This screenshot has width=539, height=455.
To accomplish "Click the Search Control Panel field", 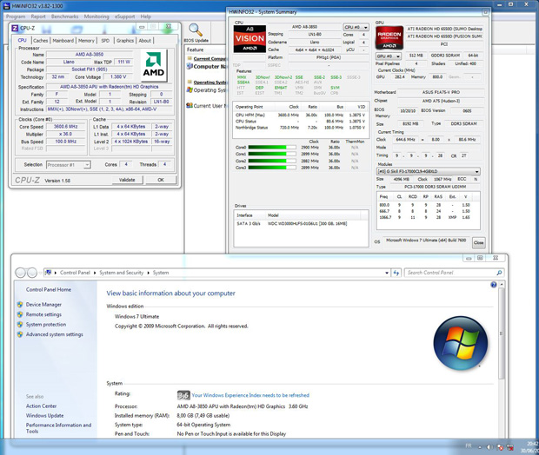I will [450, 273].
